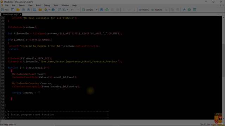Navigate forward with the right arrow
Image resolution: width=225 pixels, height=126 pixels.
pos(77,10)
